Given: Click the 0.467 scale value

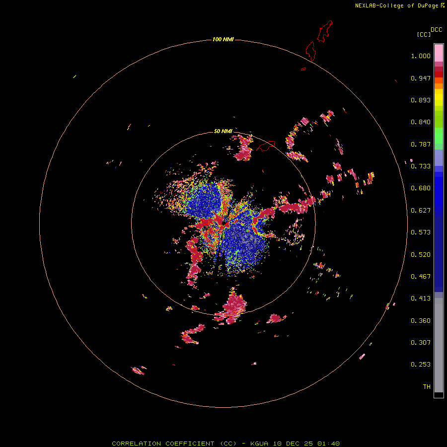Looking at the screenshot, I should [x=421, y=277].
